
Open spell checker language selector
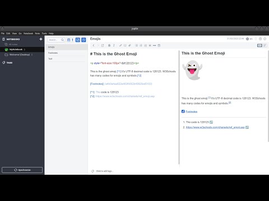point(249,39)
